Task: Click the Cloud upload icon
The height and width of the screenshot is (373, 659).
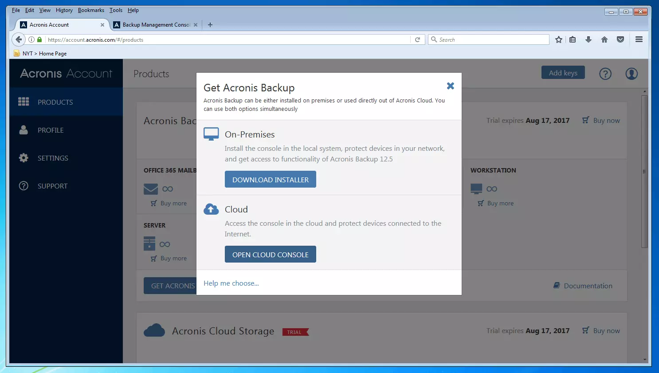Action: click(211, 209)
